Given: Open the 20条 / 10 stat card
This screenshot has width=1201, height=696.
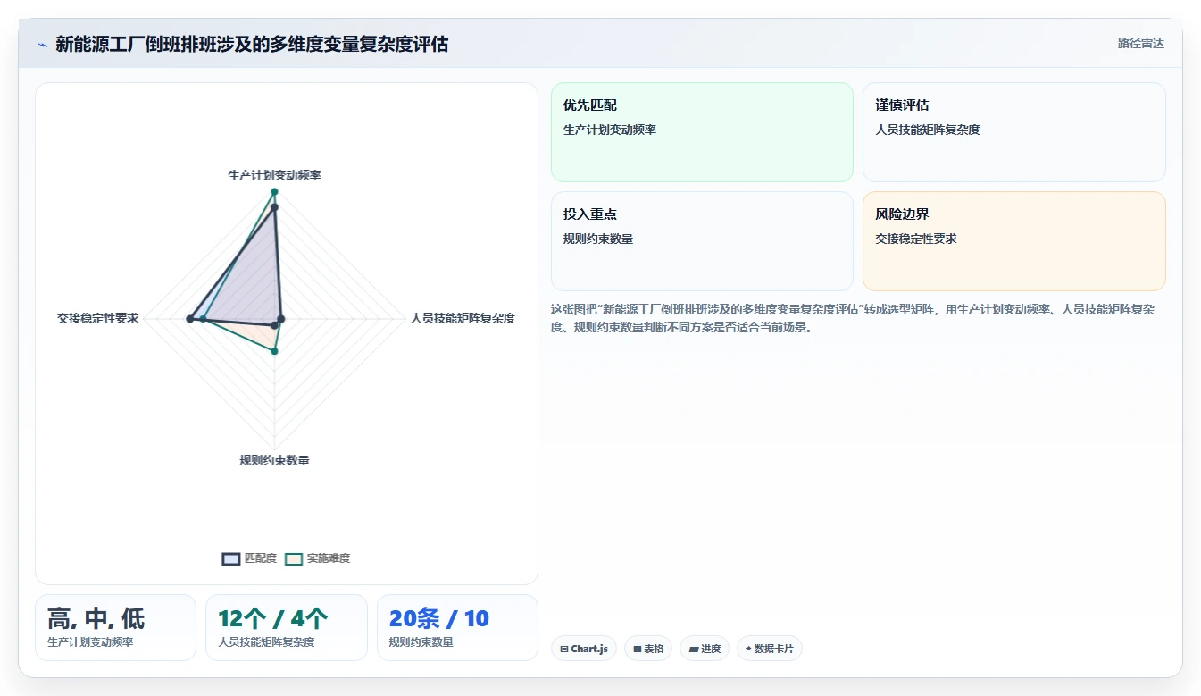Looking at the screenshot, I should point(457,627).
